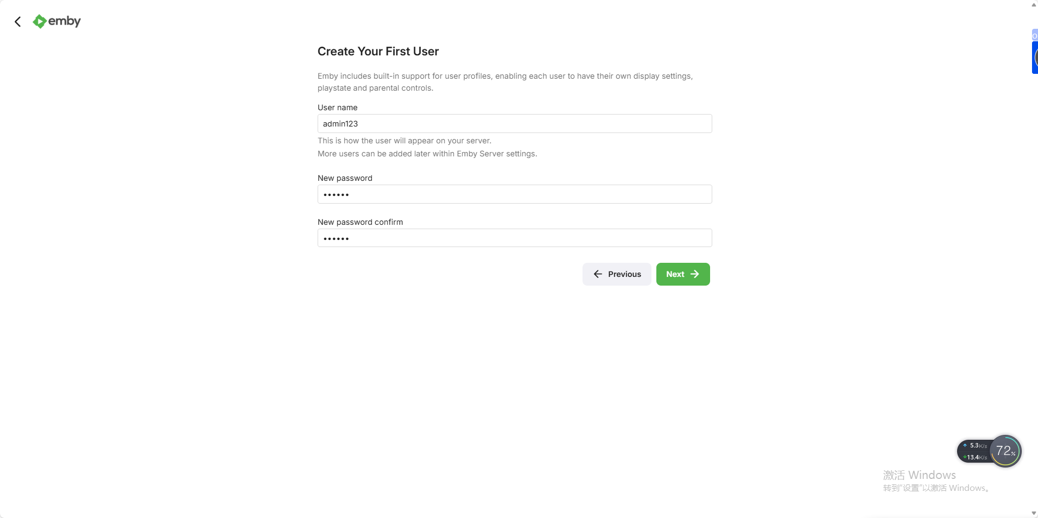Click the User name label

pyautogui.click(x=337, y=108)
